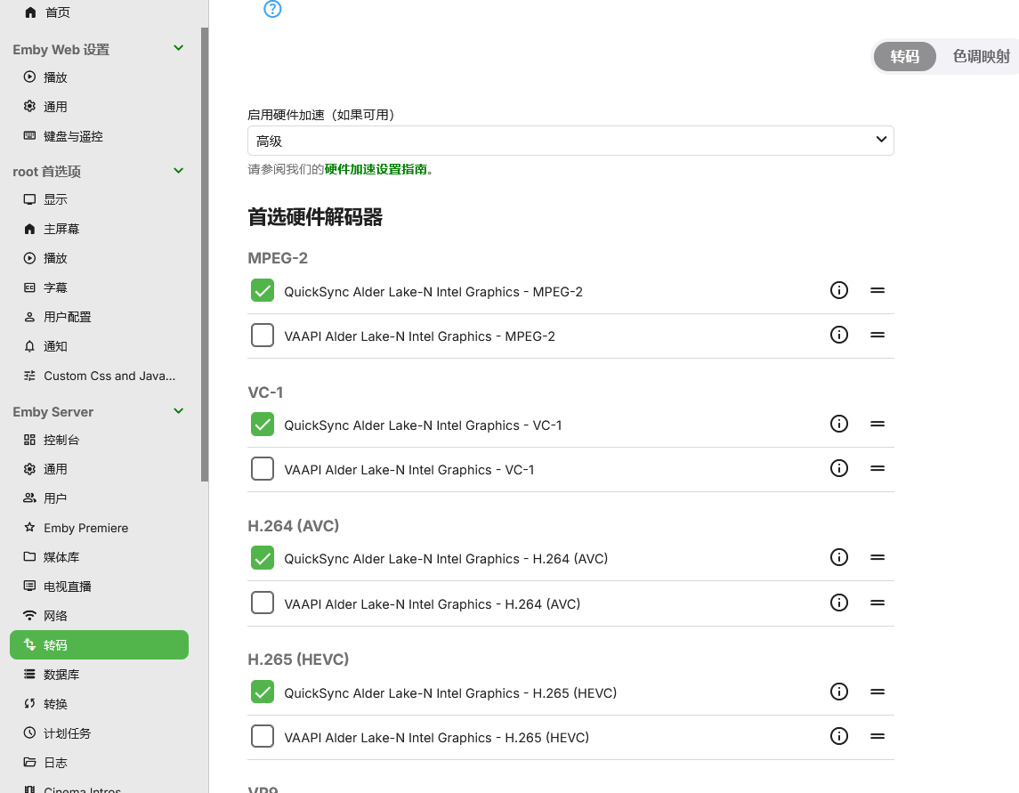Select the 转码 tab at top
Image resolution: width=1019 pixels, height=793 pixels.
tap(904, 57)
